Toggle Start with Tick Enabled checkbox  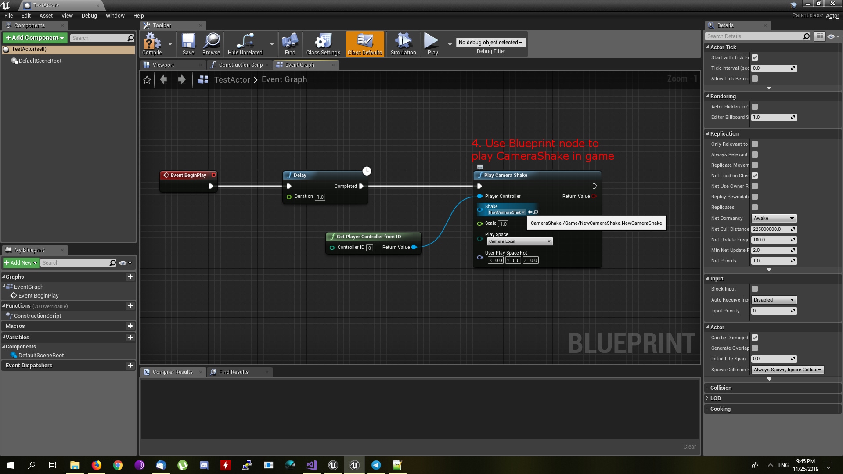pyautogui.click(x=754, y=57)
